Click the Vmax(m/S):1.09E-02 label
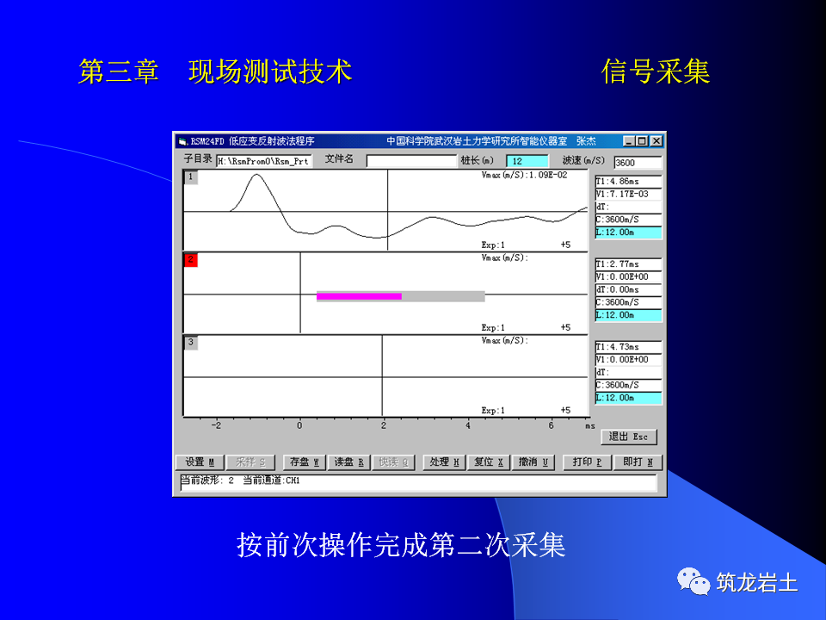Image resolution: width=826 pixels, height=620 pixels. (524, 175)
